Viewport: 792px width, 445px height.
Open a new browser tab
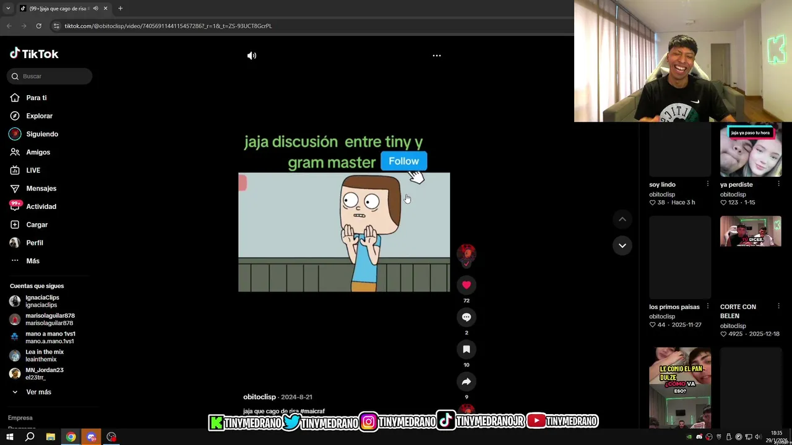coord(120,8)
